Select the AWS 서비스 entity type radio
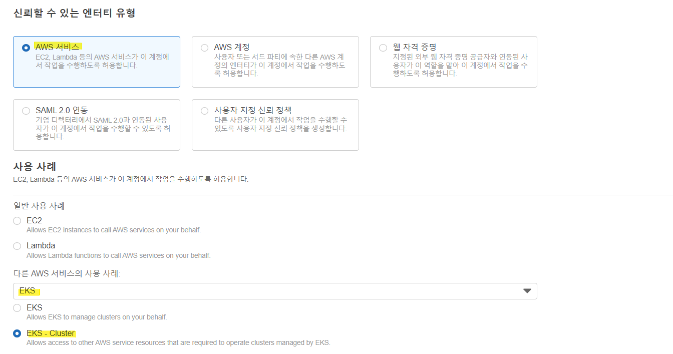The image size is (673, 354). [x=26, y=48]
